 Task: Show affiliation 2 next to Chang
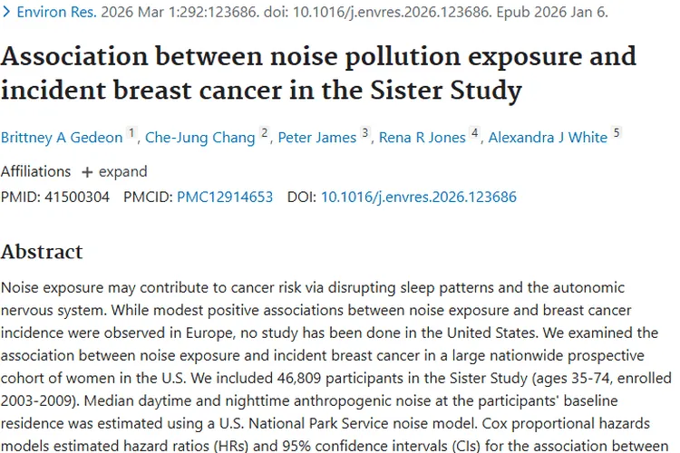265,134
